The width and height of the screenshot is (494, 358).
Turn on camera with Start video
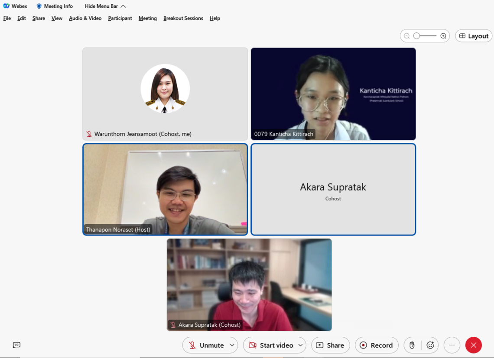271,345
